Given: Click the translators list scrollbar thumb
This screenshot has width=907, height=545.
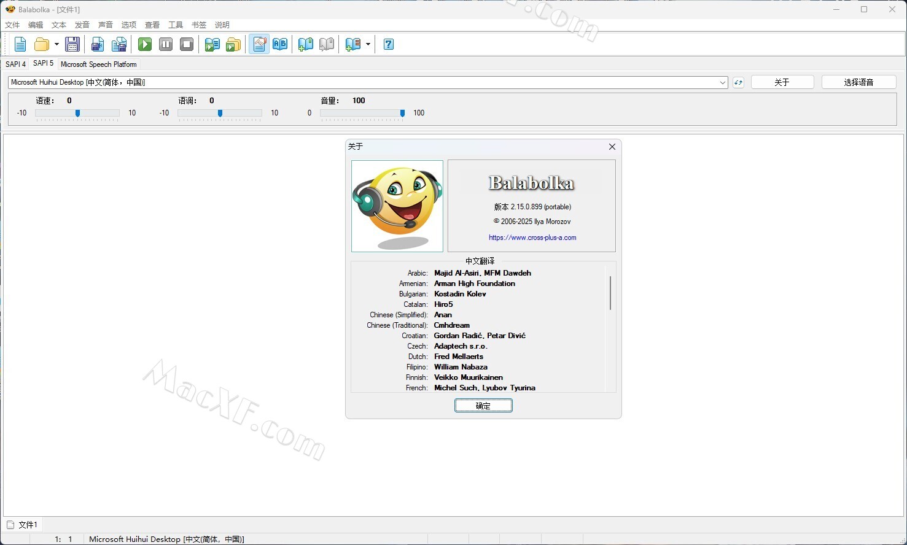Looking at the screenshot, I should (610, 293).
